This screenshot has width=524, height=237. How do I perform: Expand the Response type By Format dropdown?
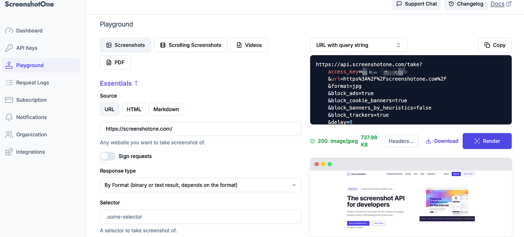pos(200,185)
